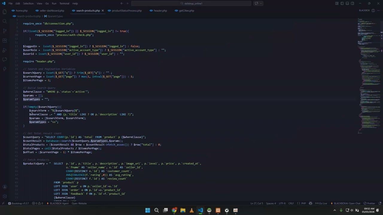Click the skillshop_online1 command center search

click(x=191, y=3)
